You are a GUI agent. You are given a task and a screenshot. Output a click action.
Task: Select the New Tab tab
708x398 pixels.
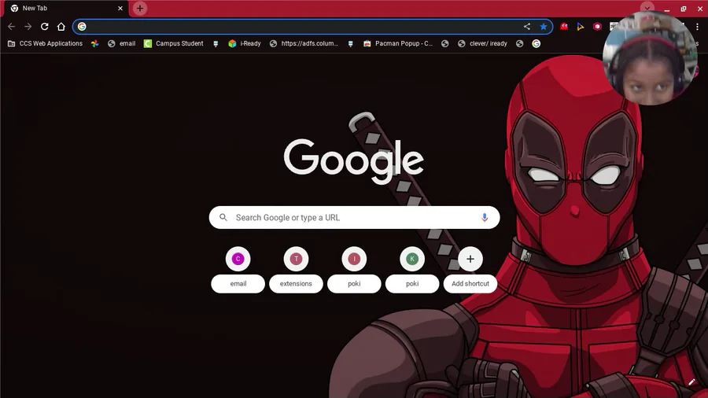pos(66,8)
